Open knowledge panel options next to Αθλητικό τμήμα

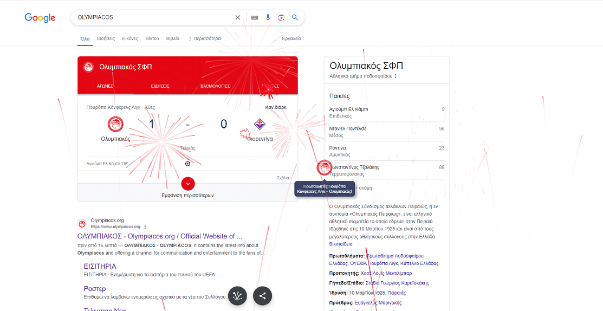pos(395,76)
